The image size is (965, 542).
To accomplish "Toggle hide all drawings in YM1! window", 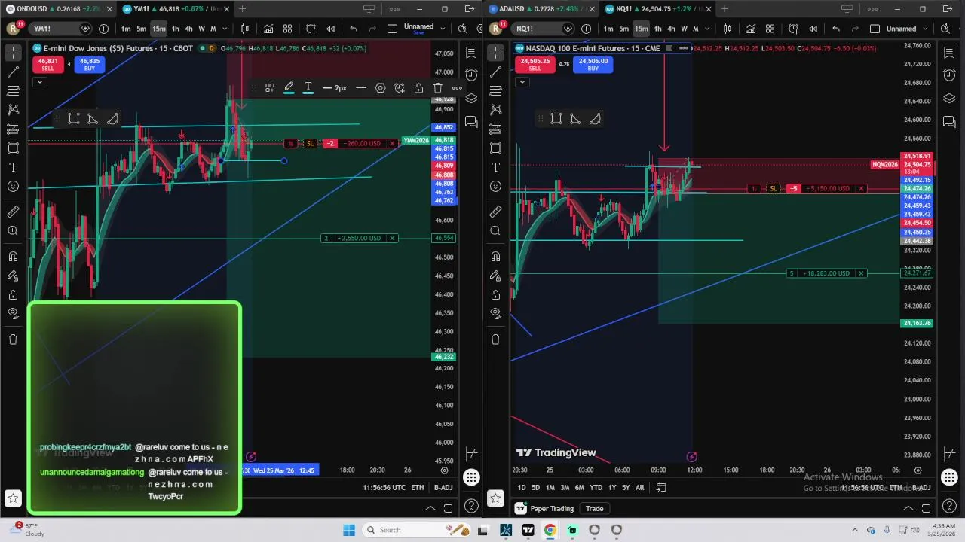I will coord(13,313).
